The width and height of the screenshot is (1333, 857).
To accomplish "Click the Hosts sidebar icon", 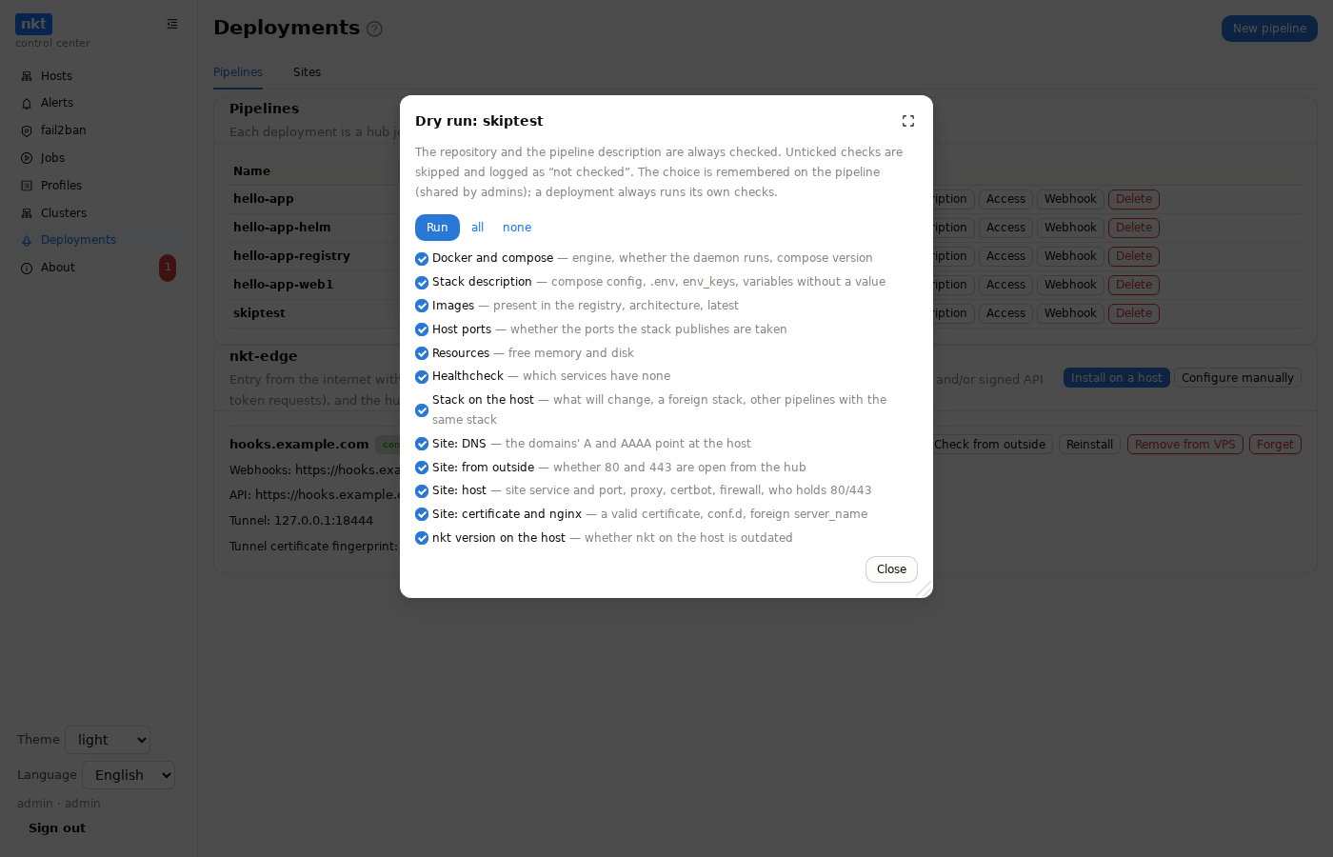I will click(x=27, y=76).
